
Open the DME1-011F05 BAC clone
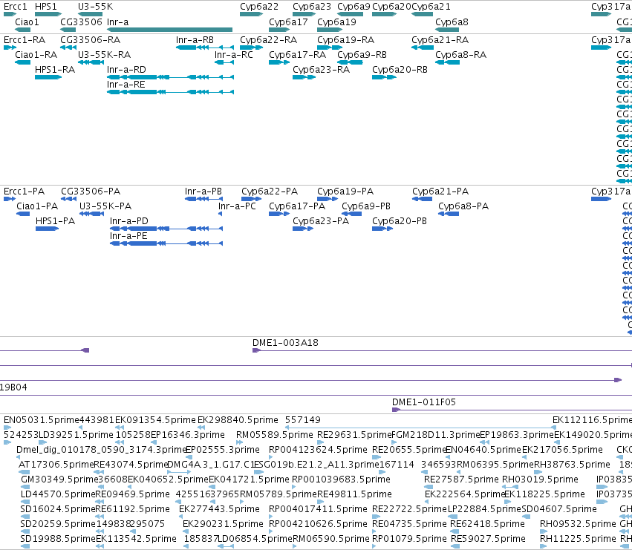click(512, 410)
